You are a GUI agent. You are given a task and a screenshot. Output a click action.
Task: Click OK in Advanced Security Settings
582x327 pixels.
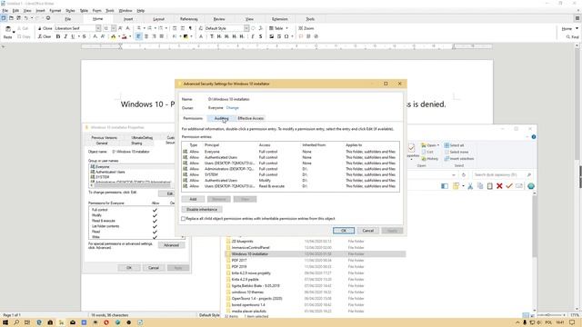click(x=344, y=231)
